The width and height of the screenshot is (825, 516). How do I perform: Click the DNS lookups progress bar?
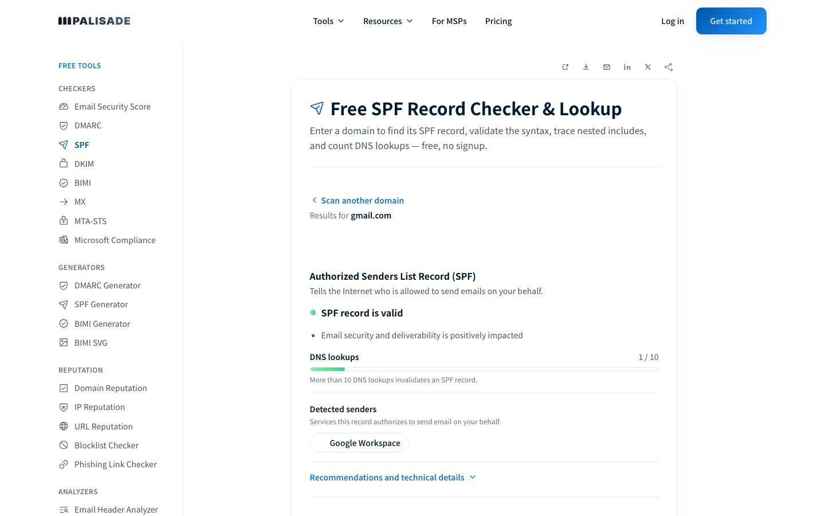coord(484,369)
